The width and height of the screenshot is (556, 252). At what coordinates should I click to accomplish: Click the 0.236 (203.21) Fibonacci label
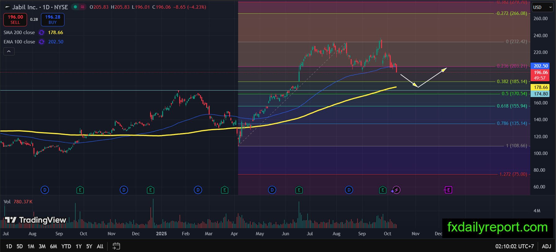(512, 66)
